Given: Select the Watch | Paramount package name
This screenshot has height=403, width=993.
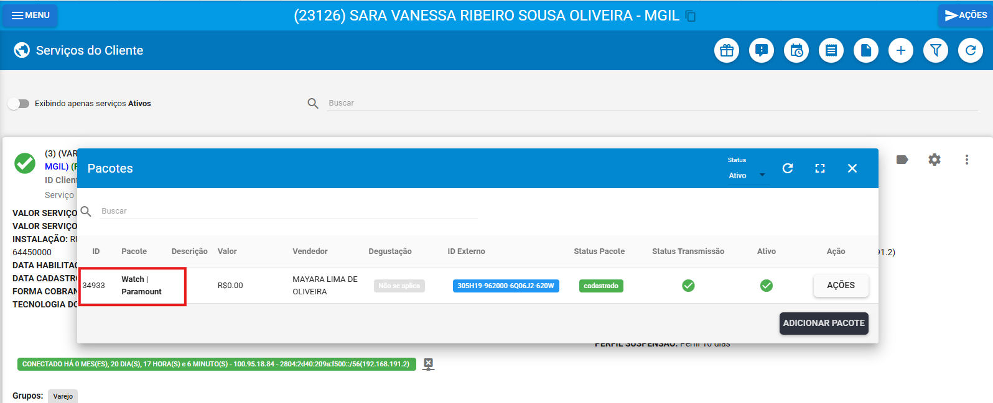Looking at the screenshot, I should click(141, 286).
